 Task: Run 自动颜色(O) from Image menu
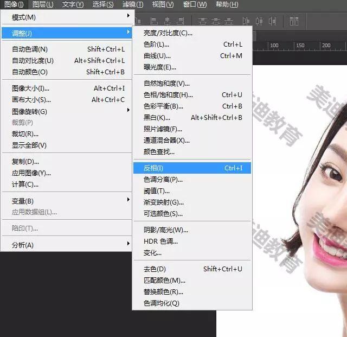66,72
